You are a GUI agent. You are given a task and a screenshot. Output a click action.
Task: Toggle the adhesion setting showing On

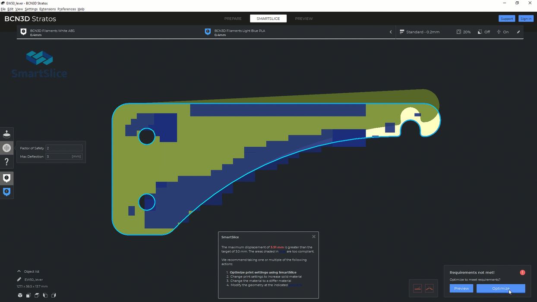[x=502, y=32]
